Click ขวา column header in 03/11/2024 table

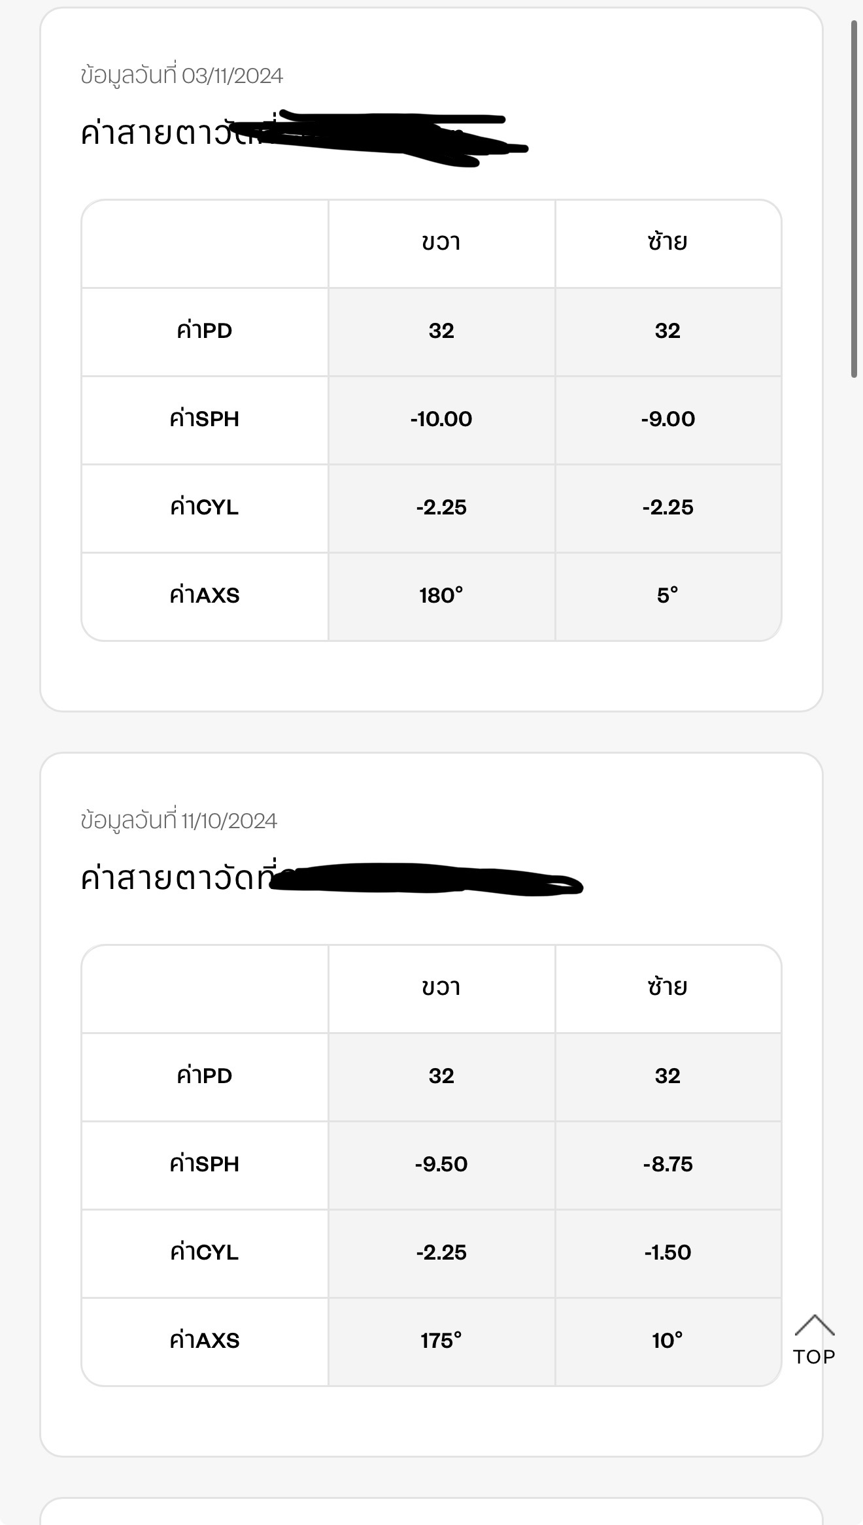pyautogui.click(x=441, y=243)
